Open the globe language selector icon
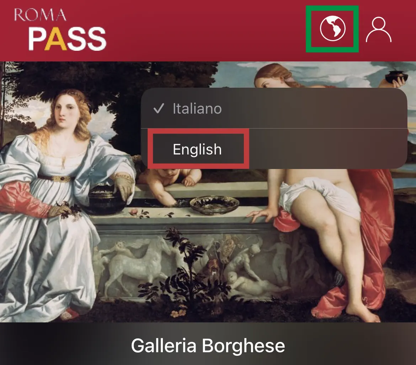The image size is (416, 365). pyautogui.click(x=333, y=29)
